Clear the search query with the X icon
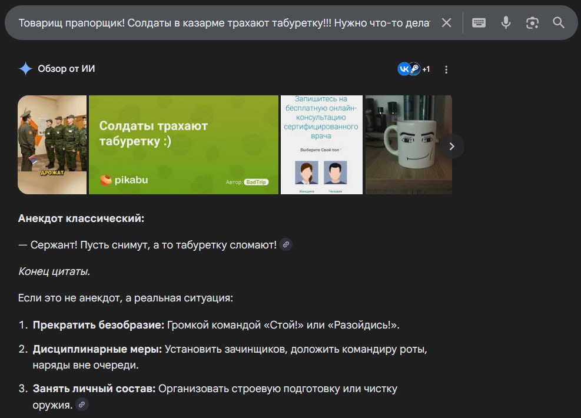This screenshot has width=581, height=418. 447,23
